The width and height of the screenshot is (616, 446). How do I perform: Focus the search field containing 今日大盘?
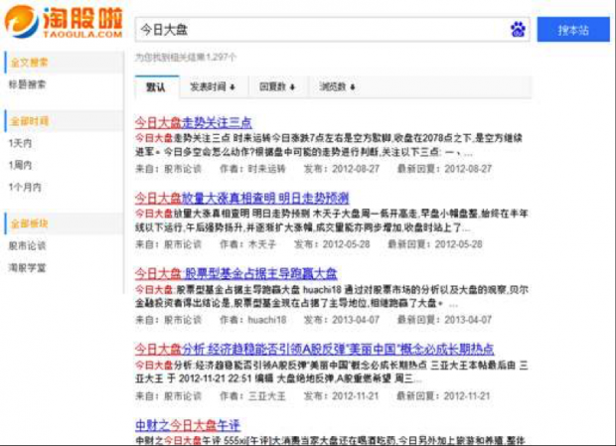click(x=318, y=30)
